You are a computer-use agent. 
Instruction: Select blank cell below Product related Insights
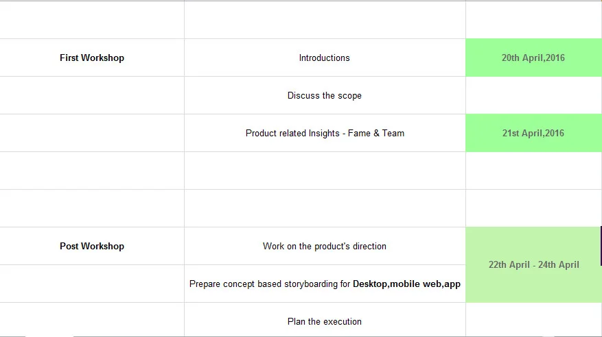click(x=325, y=171)
